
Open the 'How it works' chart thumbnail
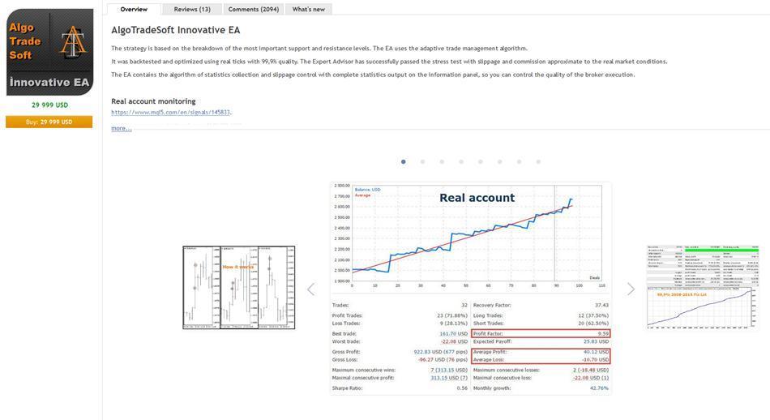point(238,288)
